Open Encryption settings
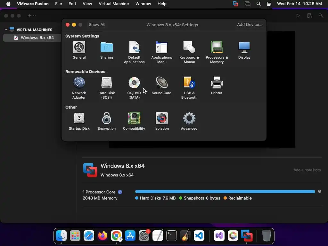Viewport: 328px width, 246px height. [x=106, y=121]
